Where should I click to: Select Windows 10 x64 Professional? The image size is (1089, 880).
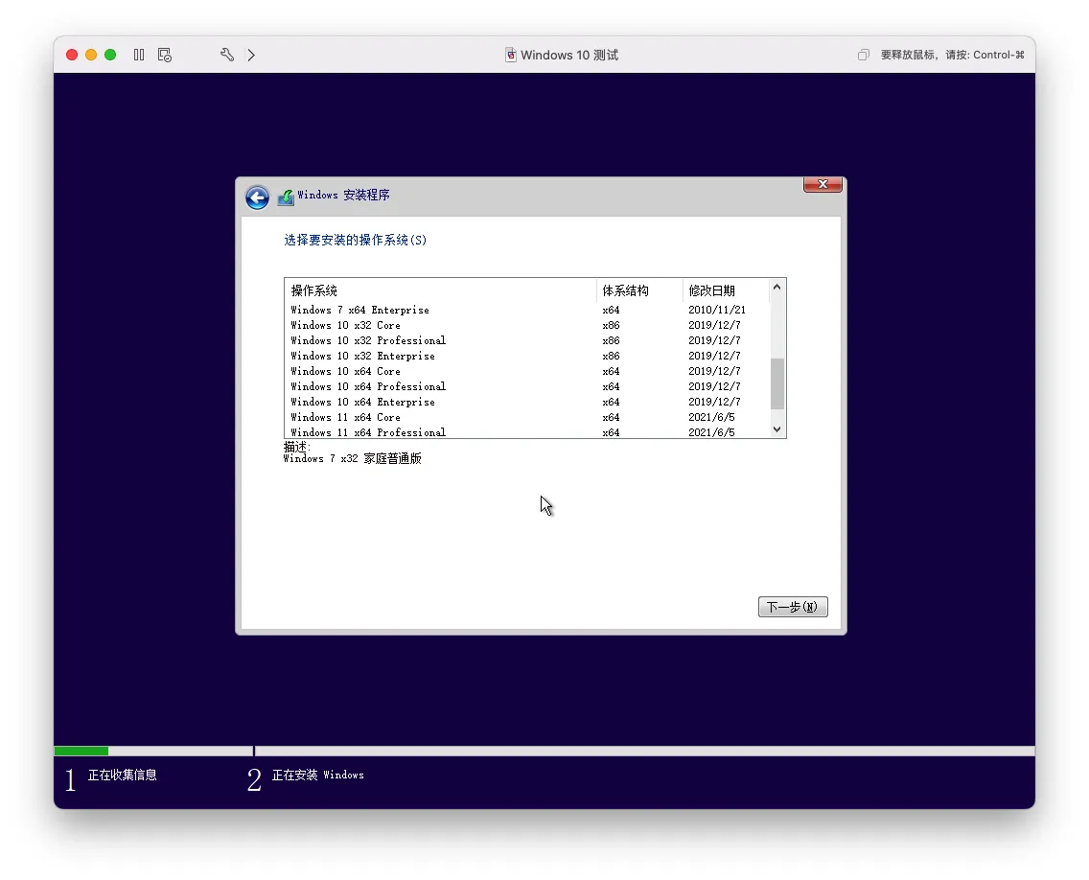tap(527, 386)
